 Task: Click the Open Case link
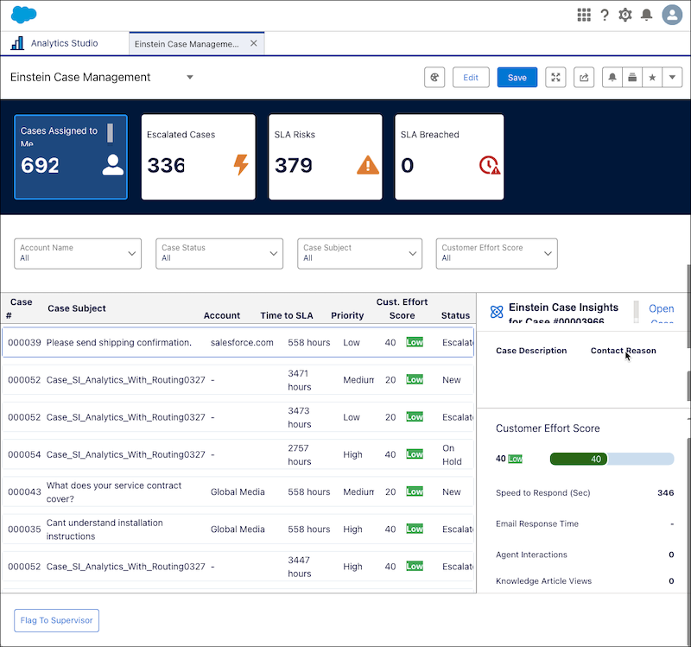661,314
